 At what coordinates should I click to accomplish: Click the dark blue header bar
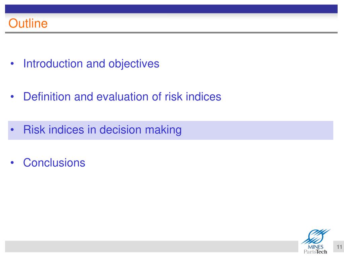pos(171,9)
